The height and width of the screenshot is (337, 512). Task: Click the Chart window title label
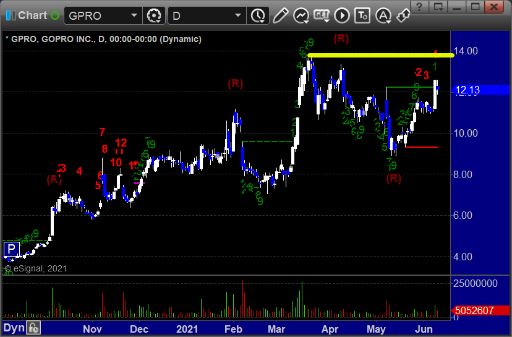(33, 15)
